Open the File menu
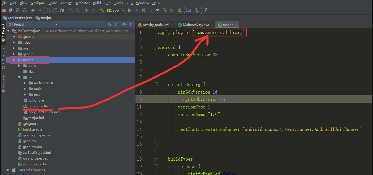 4,3
